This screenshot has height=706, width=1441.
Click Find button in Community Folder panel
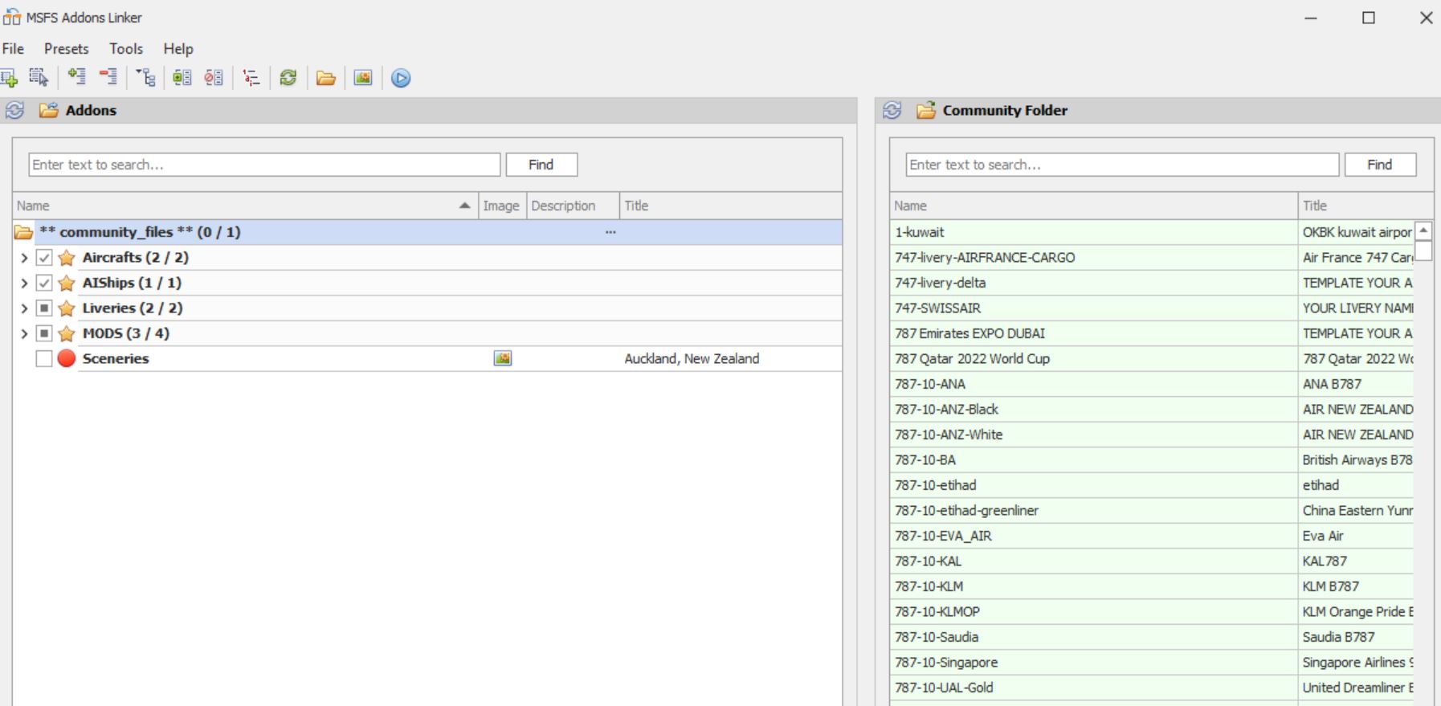coord(1380,165)
